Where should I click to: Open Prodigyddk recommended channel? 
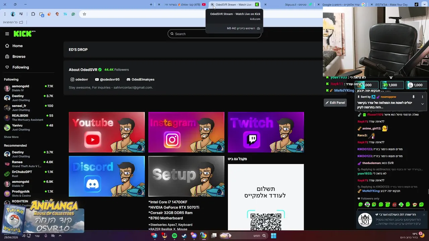coord(28,193)
